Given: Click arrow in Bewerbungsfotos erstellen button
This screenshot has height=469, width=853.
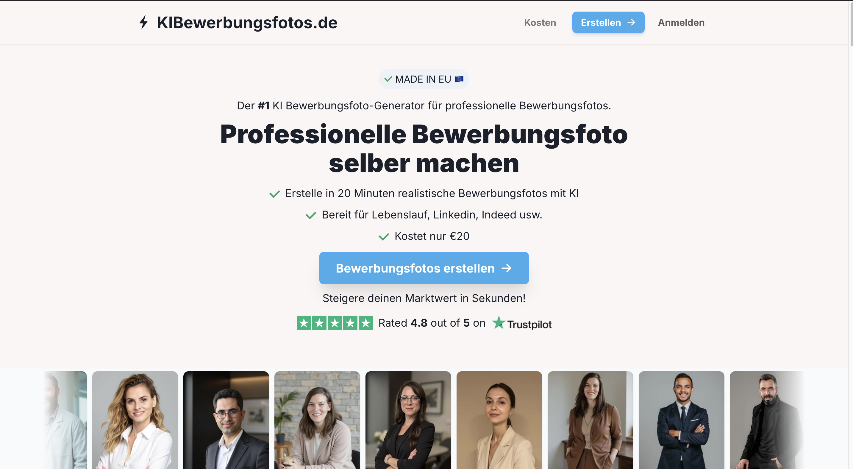Looking at the screenshot, I should click(x=506, y=268).
